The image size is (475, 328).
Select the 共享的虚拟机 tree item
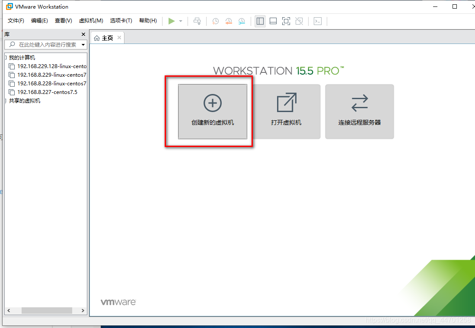[25, 100]
